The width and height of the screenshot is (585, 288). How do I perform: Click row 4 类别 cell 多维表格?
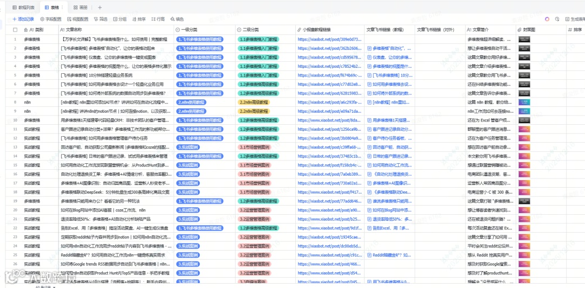tap(39, 66)
